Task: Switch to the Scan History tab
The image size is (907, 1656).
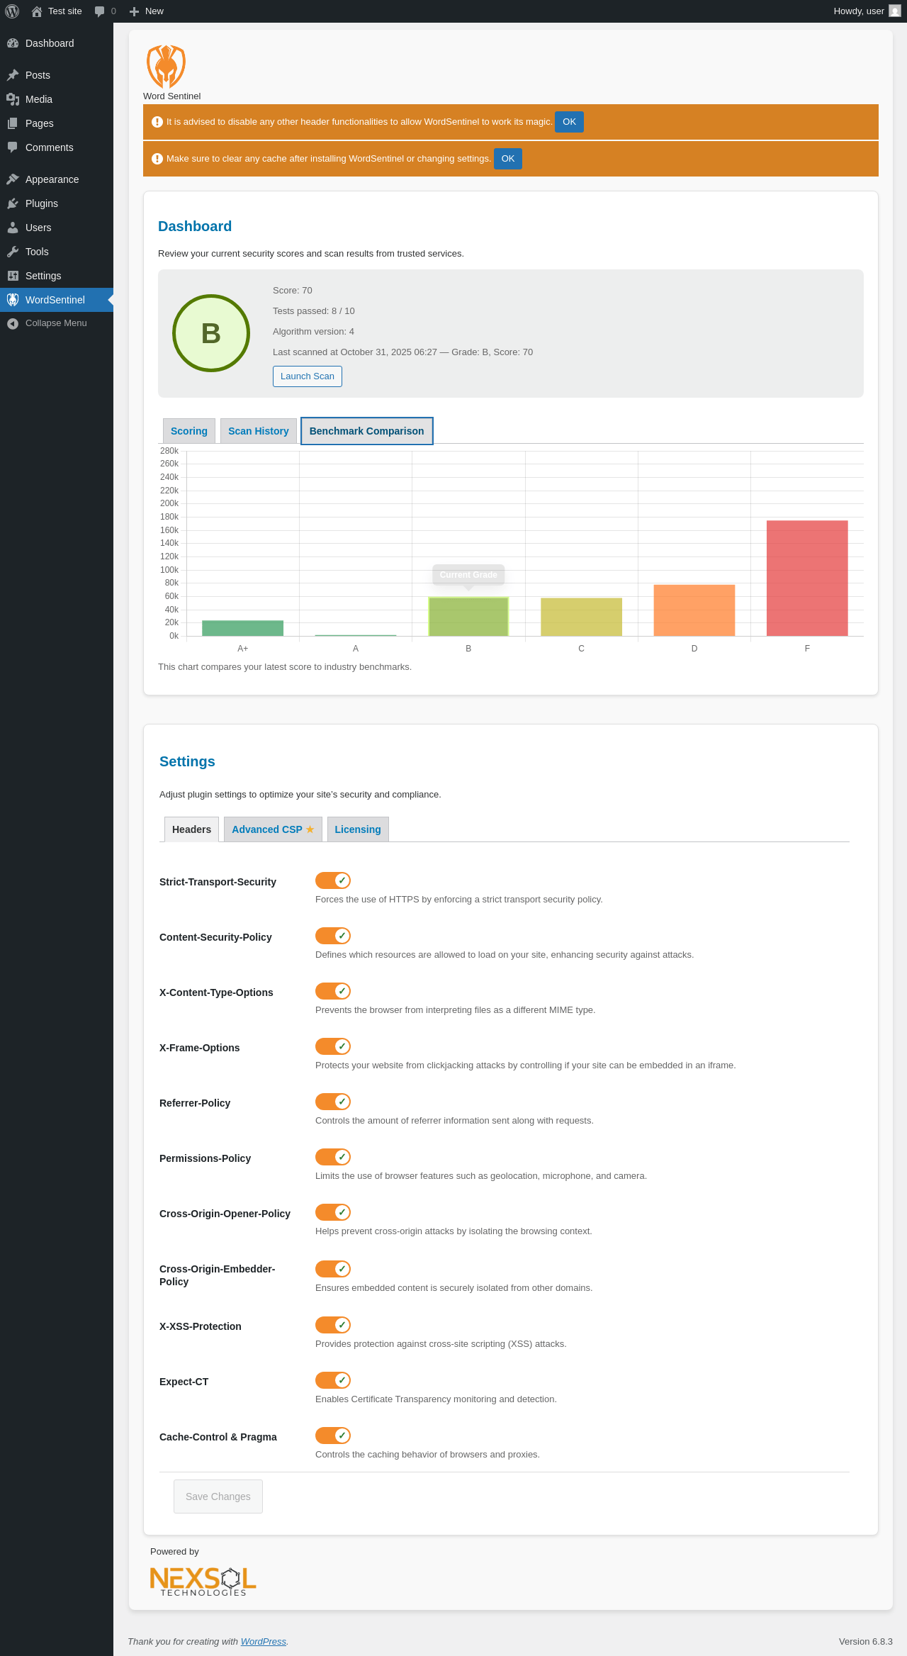Action: click(259, 431)
